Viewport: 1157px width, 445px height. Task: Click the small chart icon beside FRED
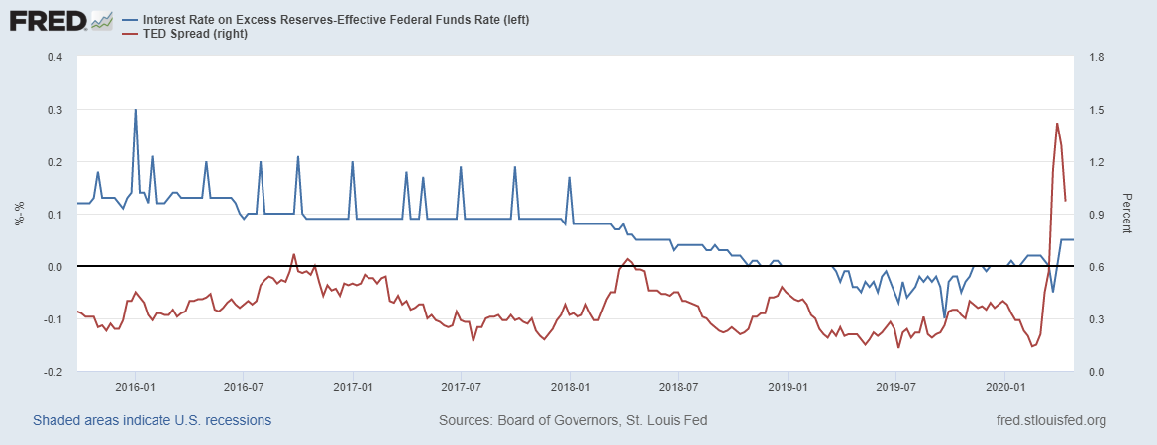tap(101, 21)
